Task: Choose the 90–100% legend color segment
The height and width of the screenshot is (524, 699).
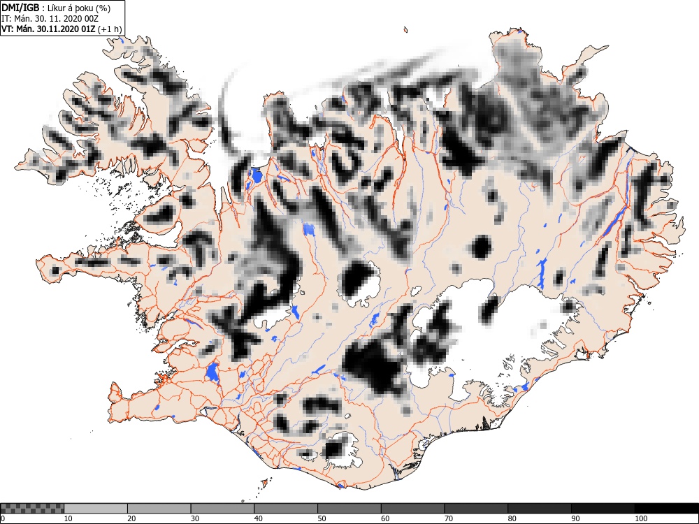Action: 603,509
